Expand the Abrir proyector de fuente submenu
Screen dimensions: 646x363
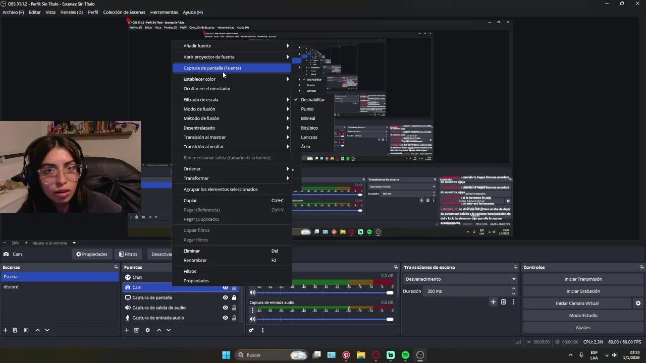coord(232,57)
